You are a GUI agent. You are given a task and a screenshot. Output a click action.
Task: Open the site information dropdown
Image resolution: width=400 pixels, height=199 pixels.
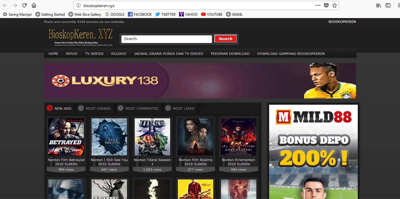click(x=78, y=5)
